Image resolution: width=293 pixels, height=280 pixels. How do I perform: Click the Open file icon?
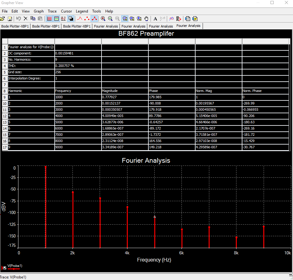(2, 18)
